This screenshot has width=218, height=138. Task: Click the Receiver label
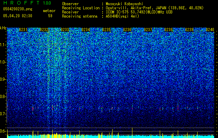tap(70, 12)
